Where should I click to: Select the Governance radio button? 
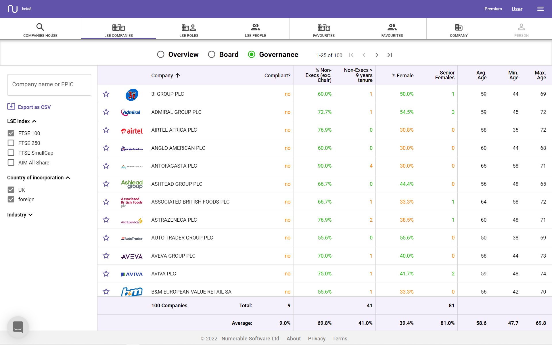[252, 54]
